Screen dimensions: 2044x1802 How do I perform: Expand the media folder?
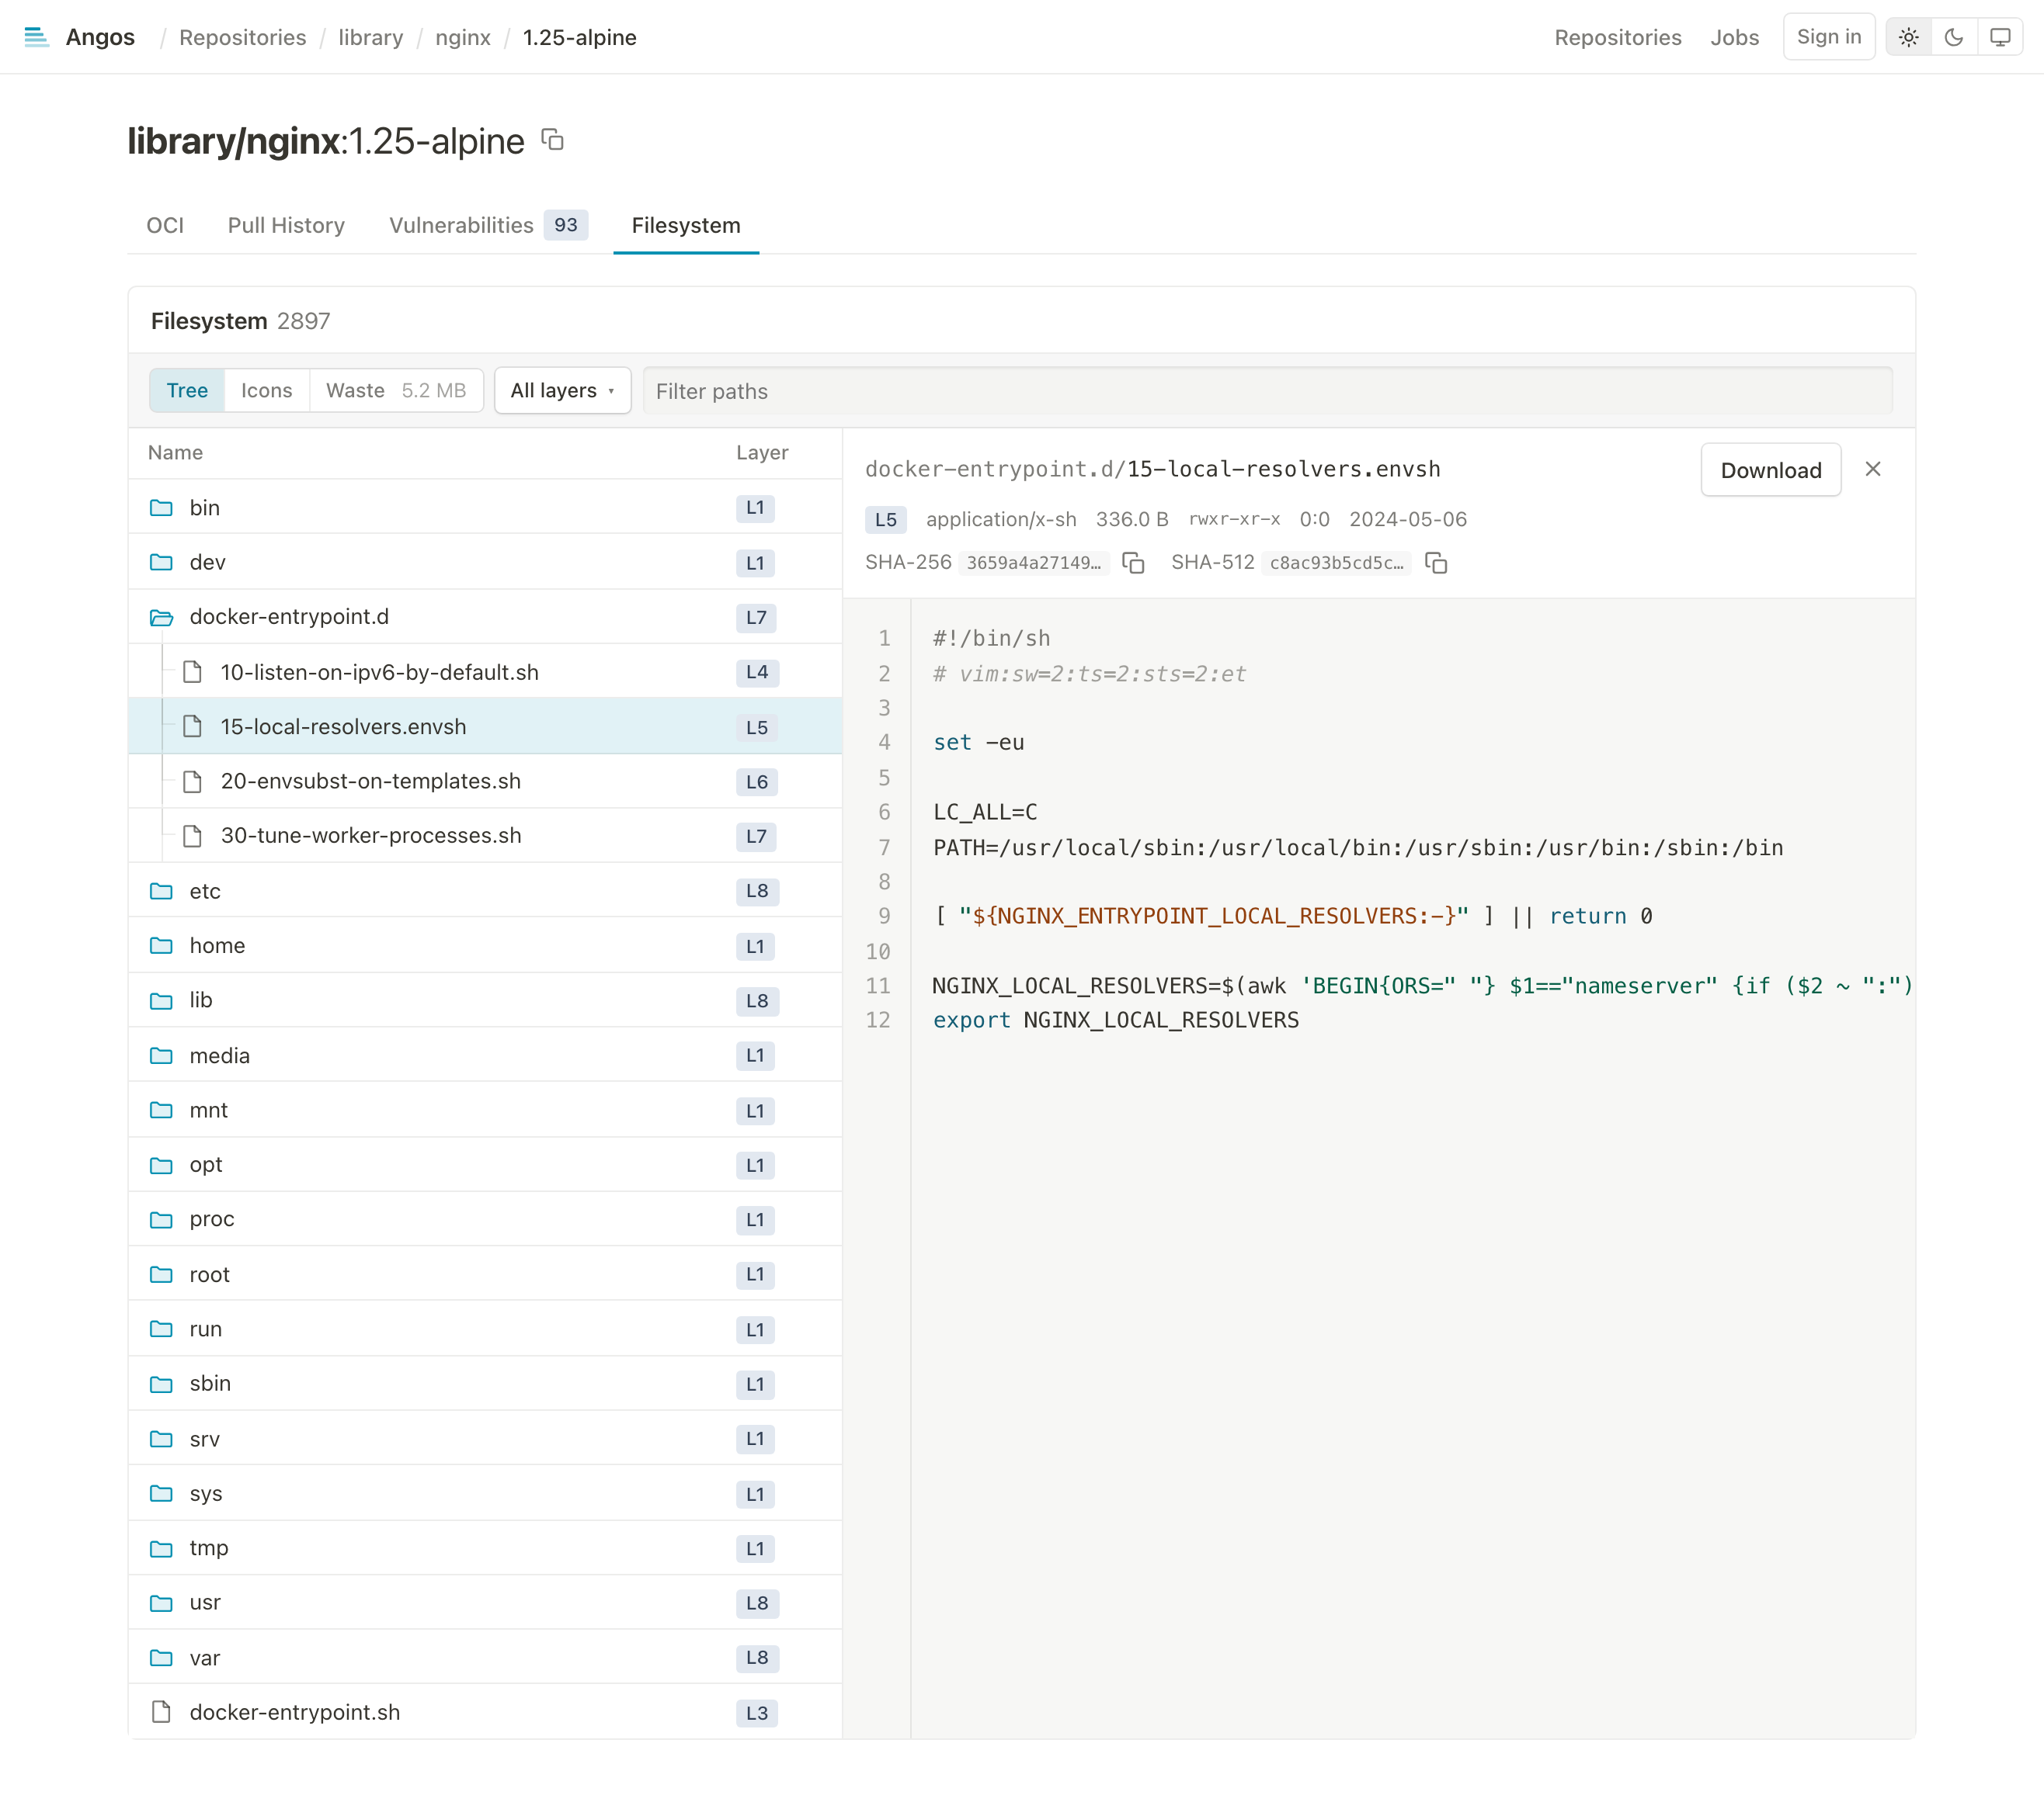click(484, 1055)
